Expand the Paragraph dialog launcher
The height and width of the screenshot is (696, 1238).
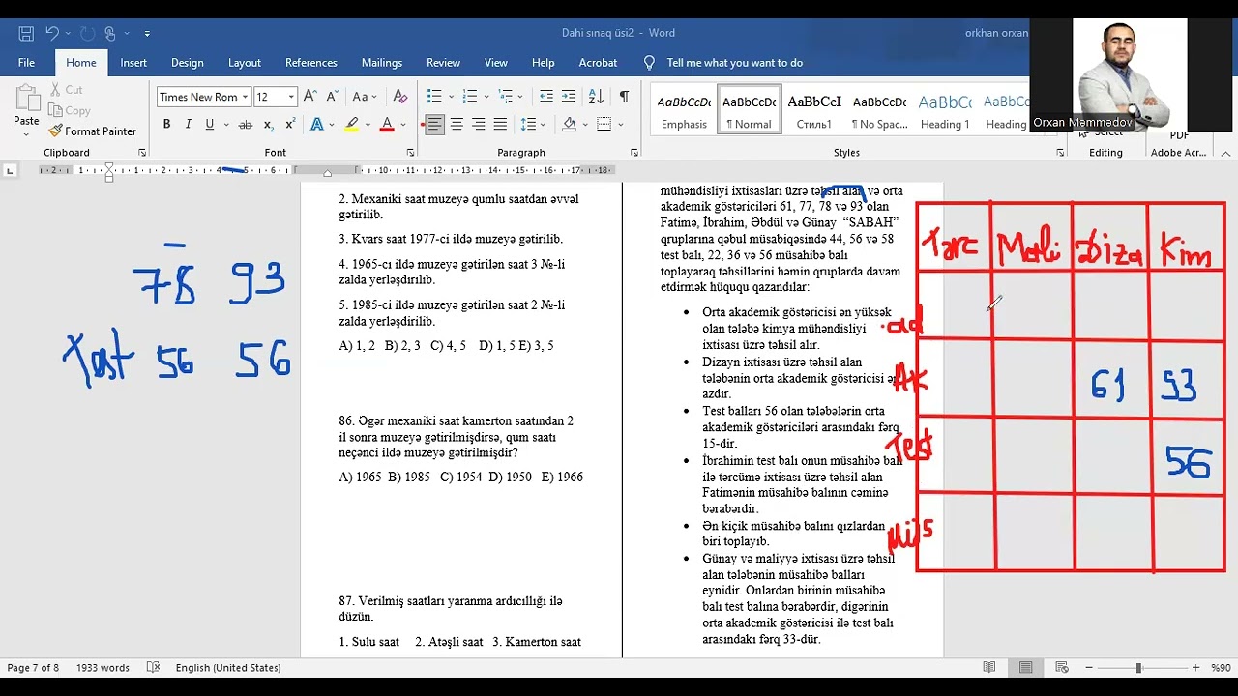coord(634,153)
